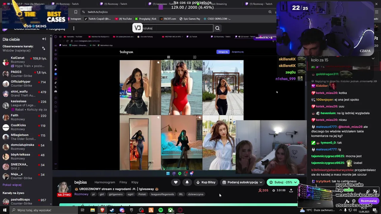Open Windows Start menu
Image resolution: width=381 pixels, height=214 pixels.
click(5, 210)
